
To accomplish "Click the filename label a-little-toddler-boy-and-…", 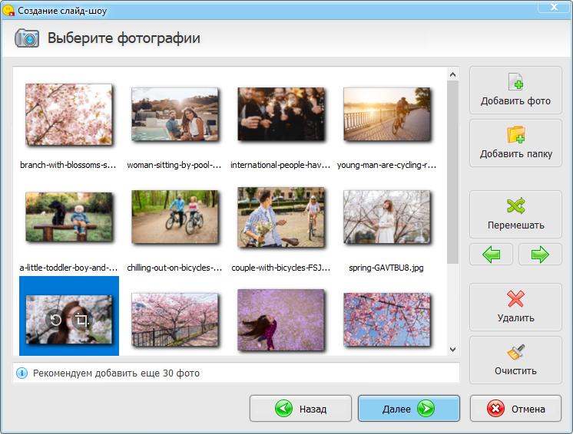I will pyautogui.click(x=68, y=268).
